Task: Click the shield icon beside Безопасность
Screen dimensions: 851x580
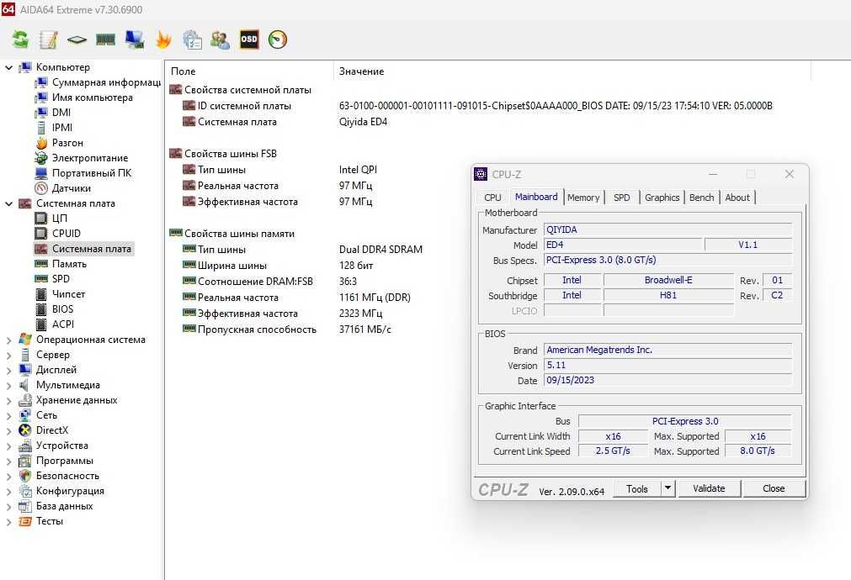Action: click(25, 476)
